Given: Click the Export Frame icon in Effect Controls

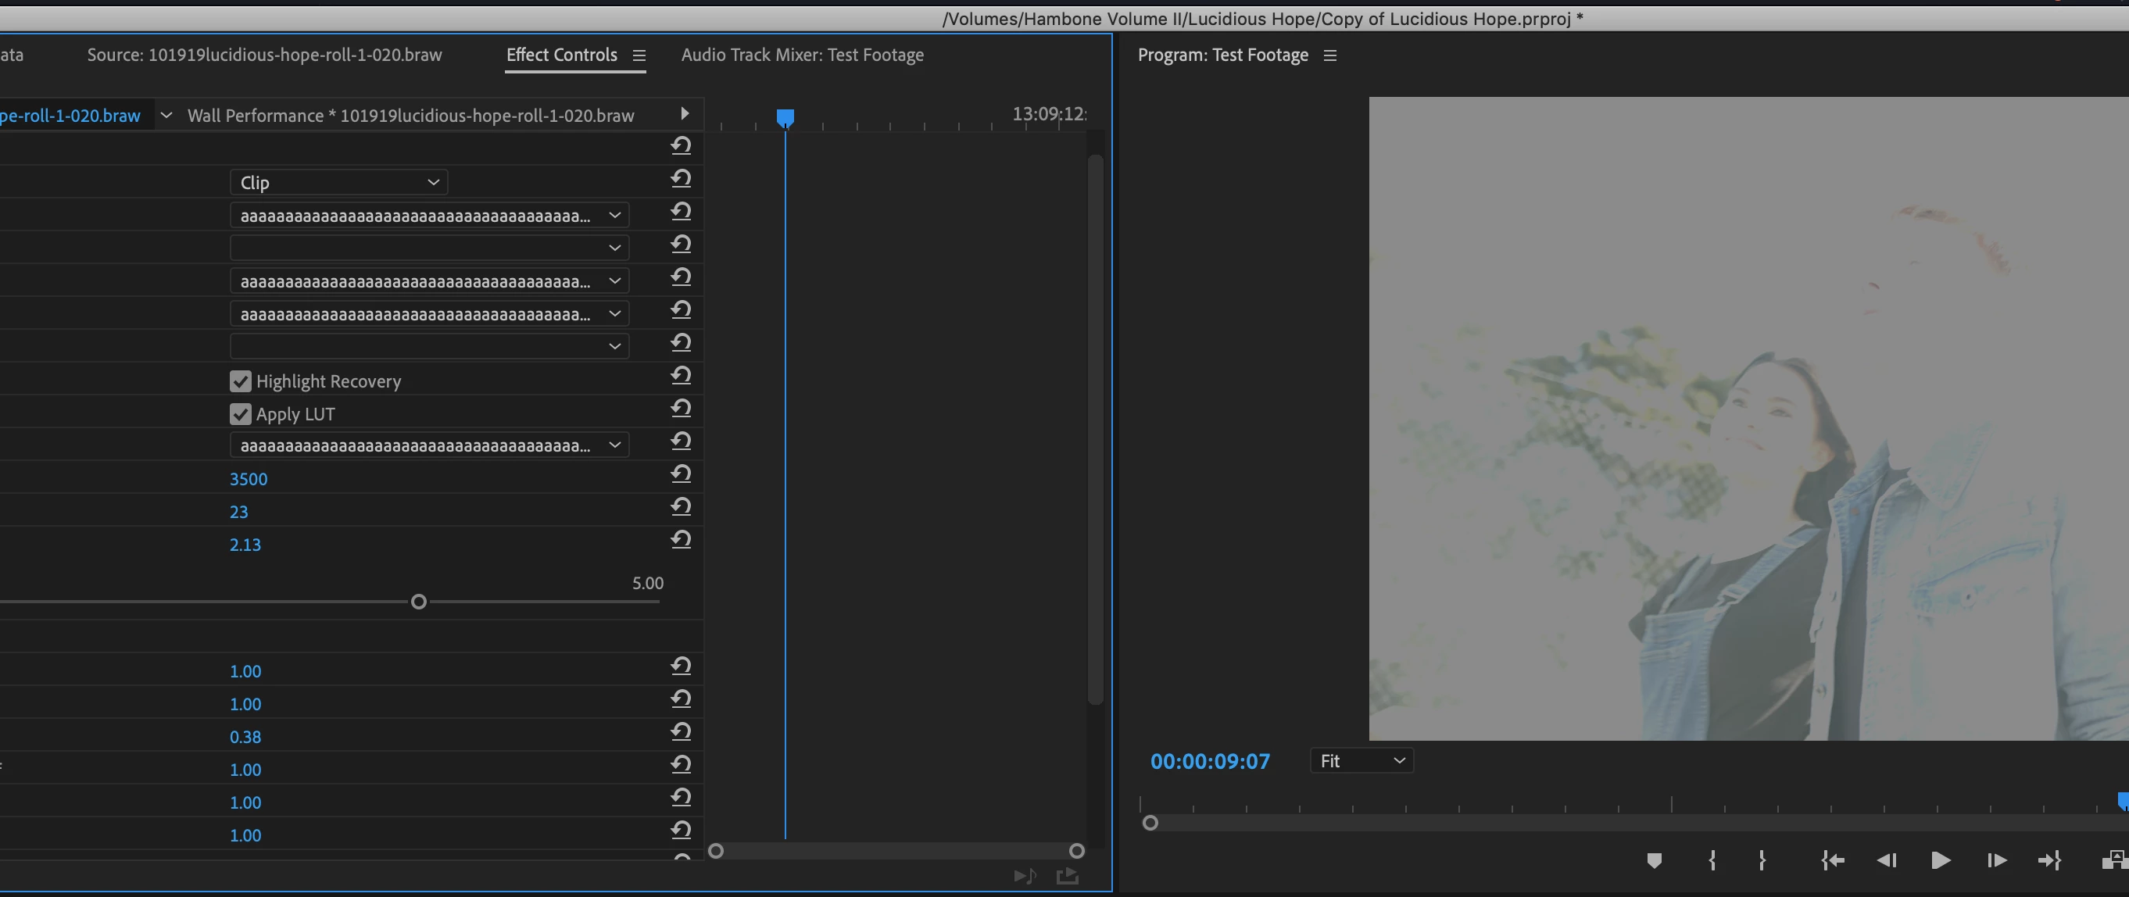Looking at the screenshot, I should [x=1067, y=876].
